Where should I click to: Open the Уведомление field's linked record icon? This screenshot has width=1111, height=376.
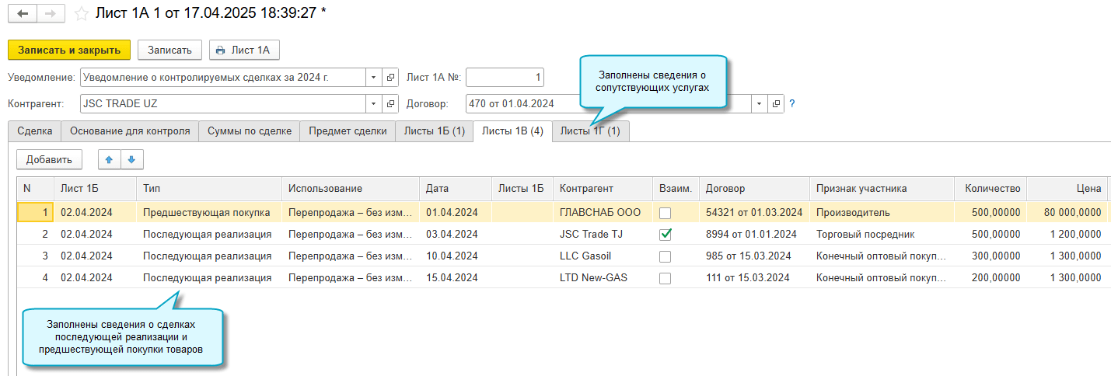coord(390,78)
